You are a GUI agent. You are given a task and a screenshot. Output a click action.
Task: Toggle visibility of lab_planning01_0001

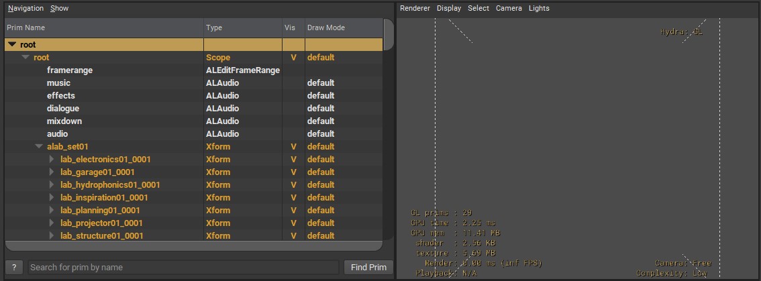pos(293,210)
